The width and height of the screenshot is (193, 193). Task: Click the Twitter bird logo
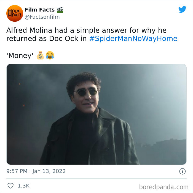coord(182,9)
